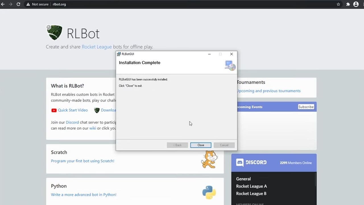Reload the page using the refresh icon

pos(18,4)
